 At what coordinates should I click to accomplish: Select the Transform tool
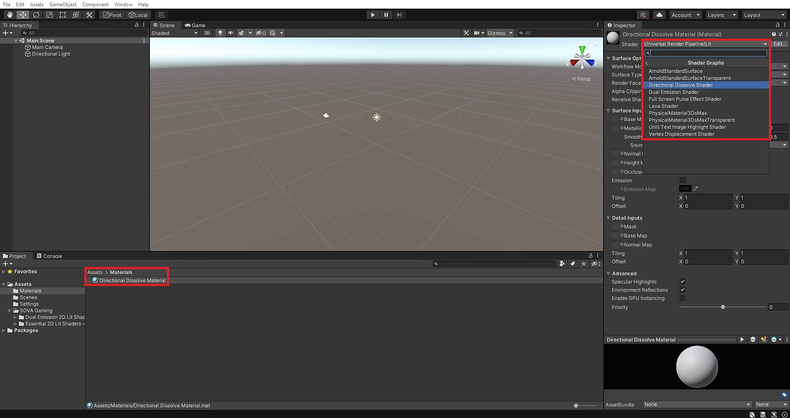click(x=76, y=15)
